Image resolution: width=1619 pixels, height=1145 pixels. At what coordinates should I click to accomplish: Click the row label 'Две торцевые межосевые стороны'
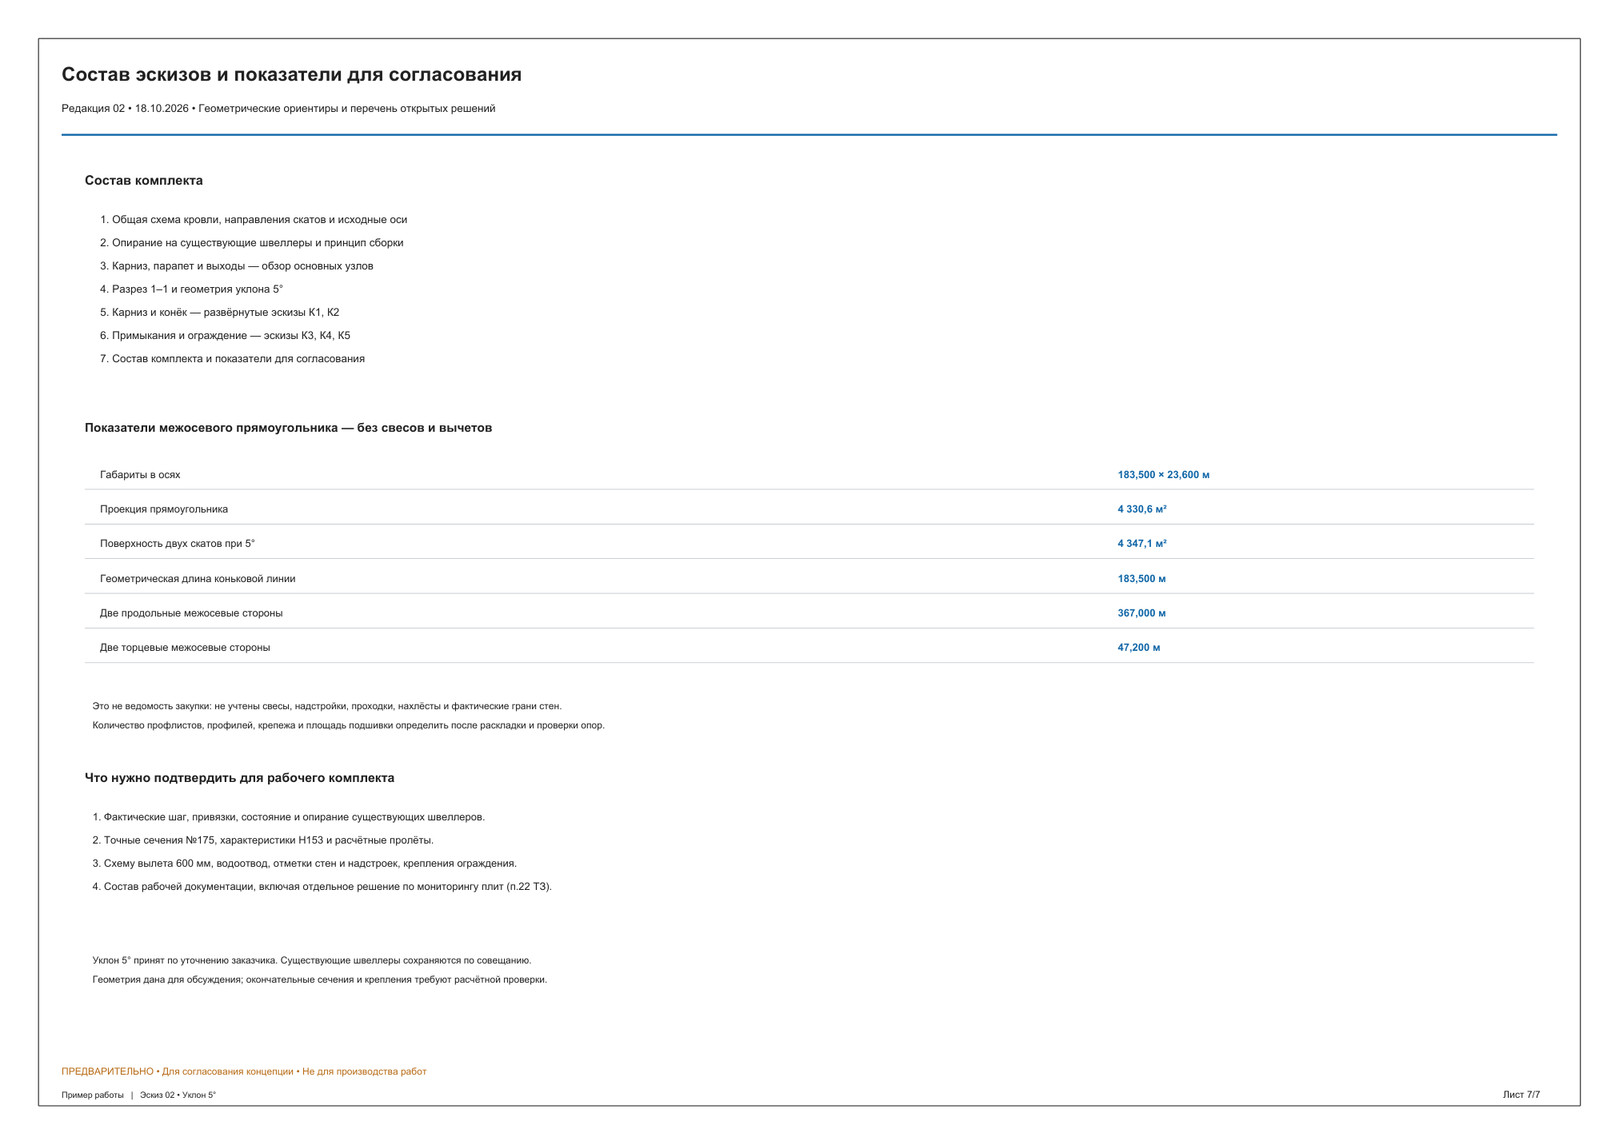point(185,648)
